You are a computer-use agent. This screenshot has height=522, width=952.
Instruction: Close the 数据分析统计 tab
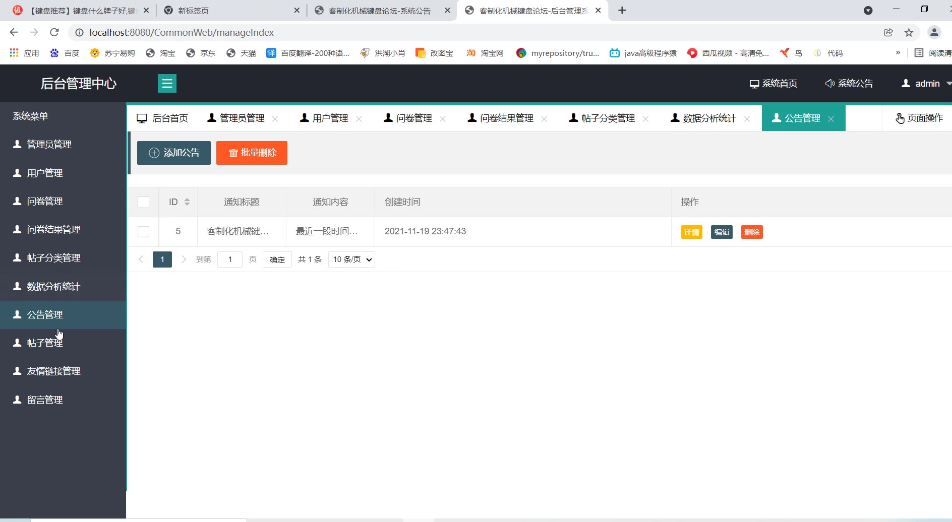point(747,119)
